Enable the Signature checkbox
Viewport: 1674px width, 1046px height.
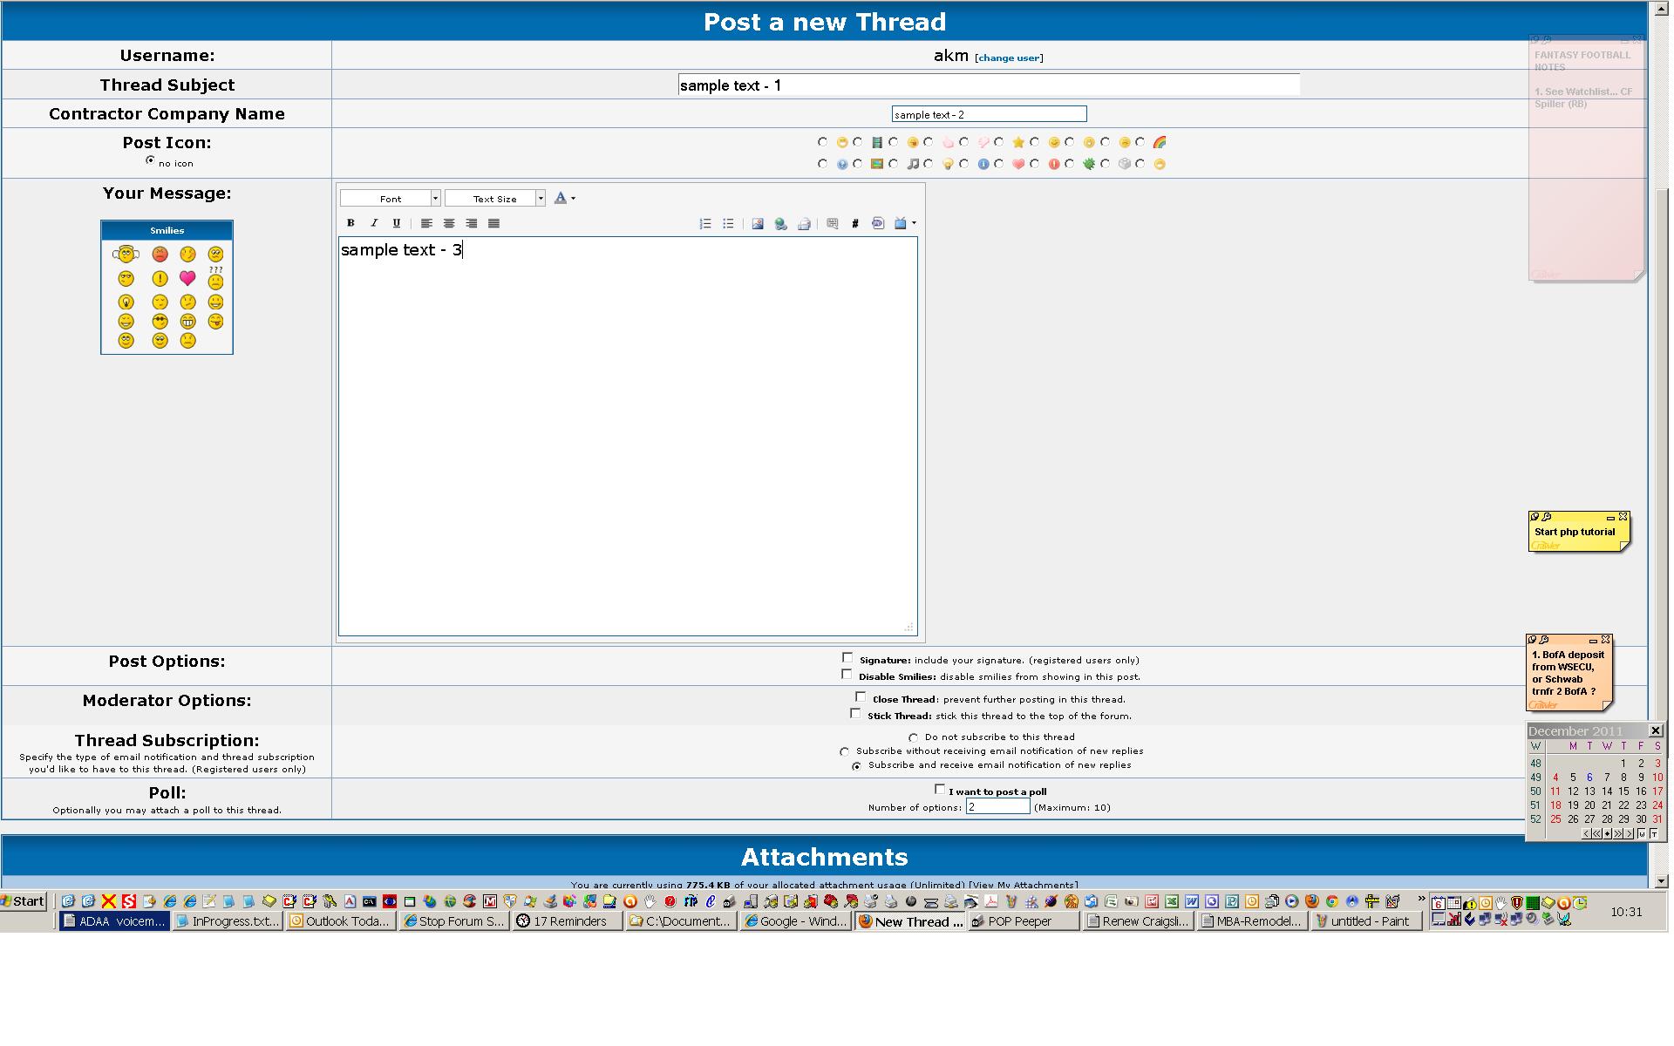pos(847,658)
